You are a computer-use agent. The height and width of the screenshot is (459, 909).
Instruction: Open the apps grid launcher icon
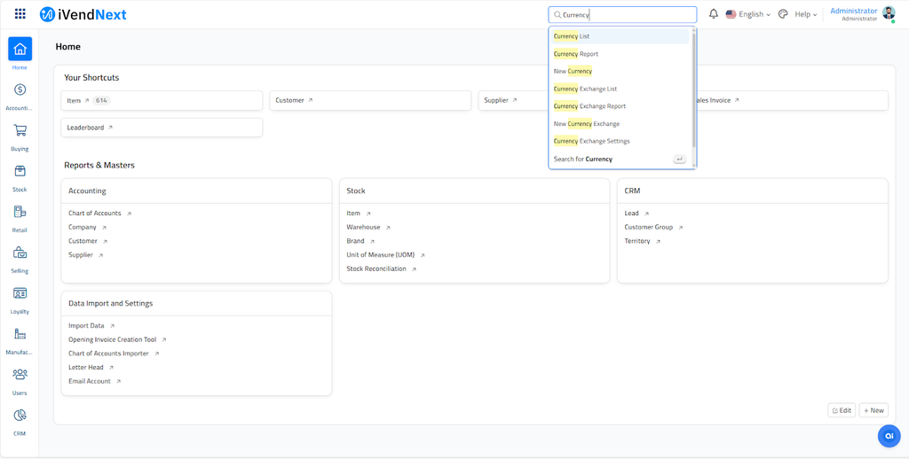pyautogui.click(x=20, y=14)
